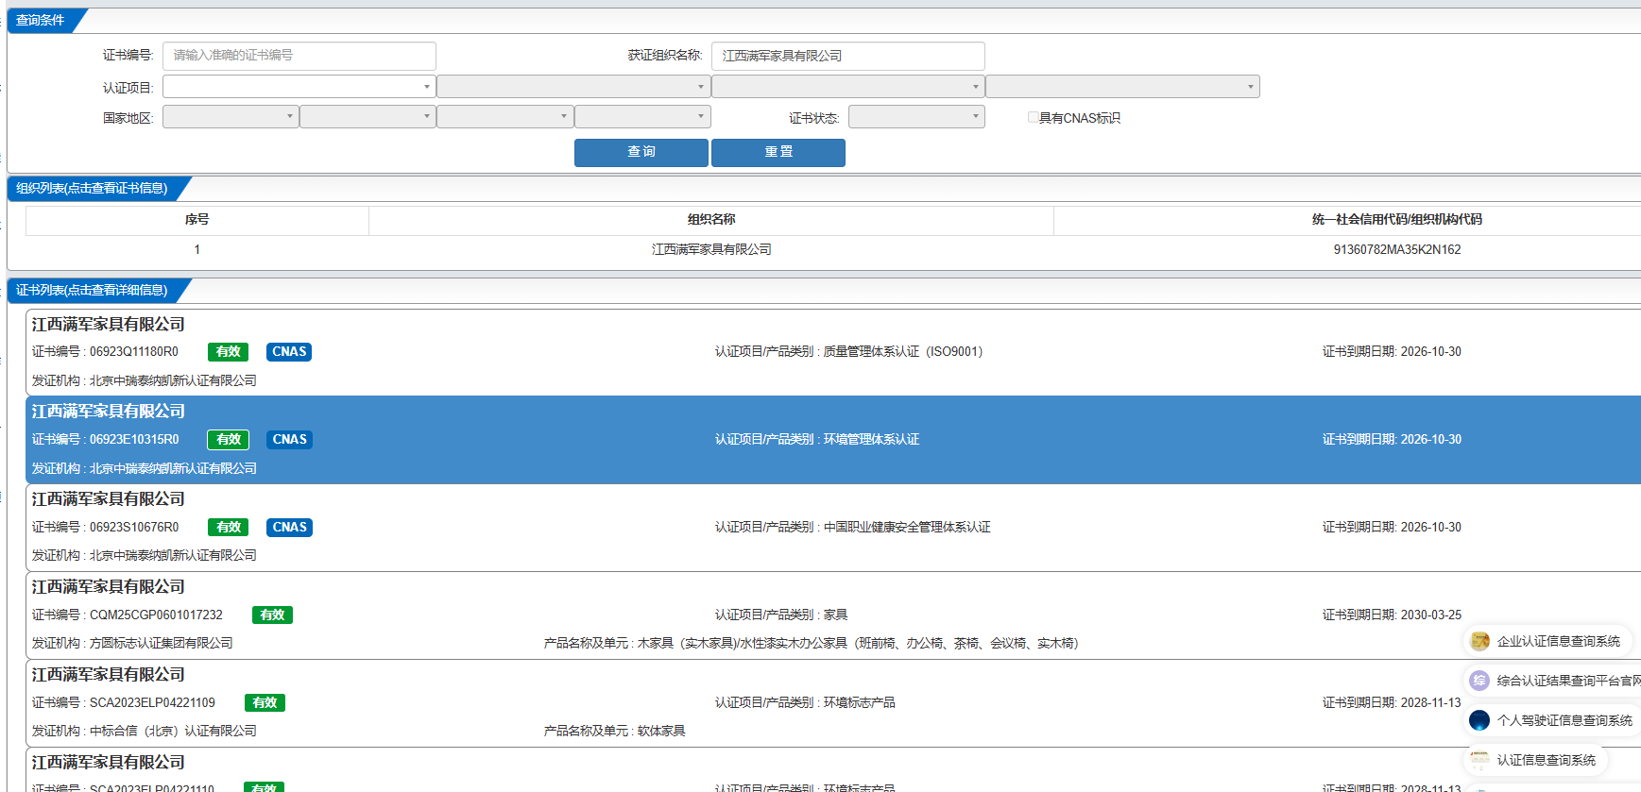Click the issuer 中标合信（北京）认证有限公司

173,732
